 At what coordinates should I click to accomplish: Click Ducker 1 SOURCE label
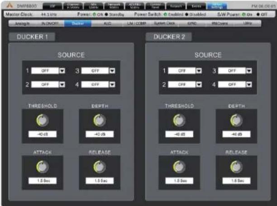[x=71, y=55]
